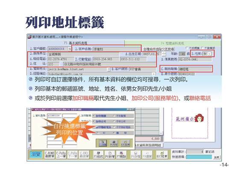
Task: Click the 電郵地址 email field
Action: click(78, 69)
